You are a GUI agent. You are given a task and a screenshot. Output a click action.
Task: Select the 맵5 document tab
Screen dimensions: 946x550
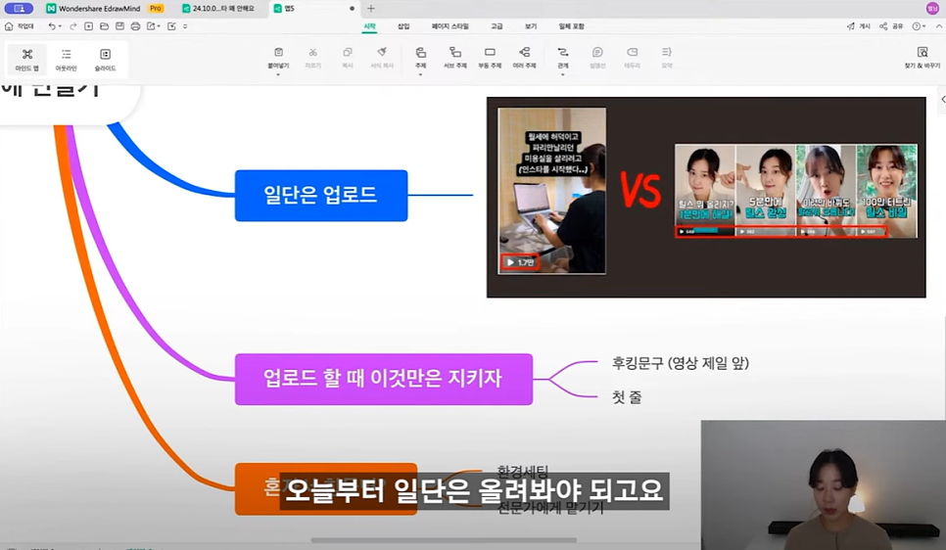tap(313, 9)
